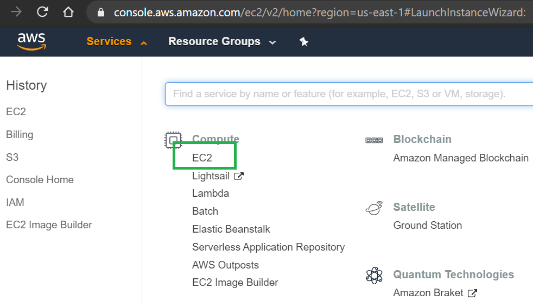Select IAM from History list
Image resolution: width=533 pixels, height=306 pixels.
15,202
